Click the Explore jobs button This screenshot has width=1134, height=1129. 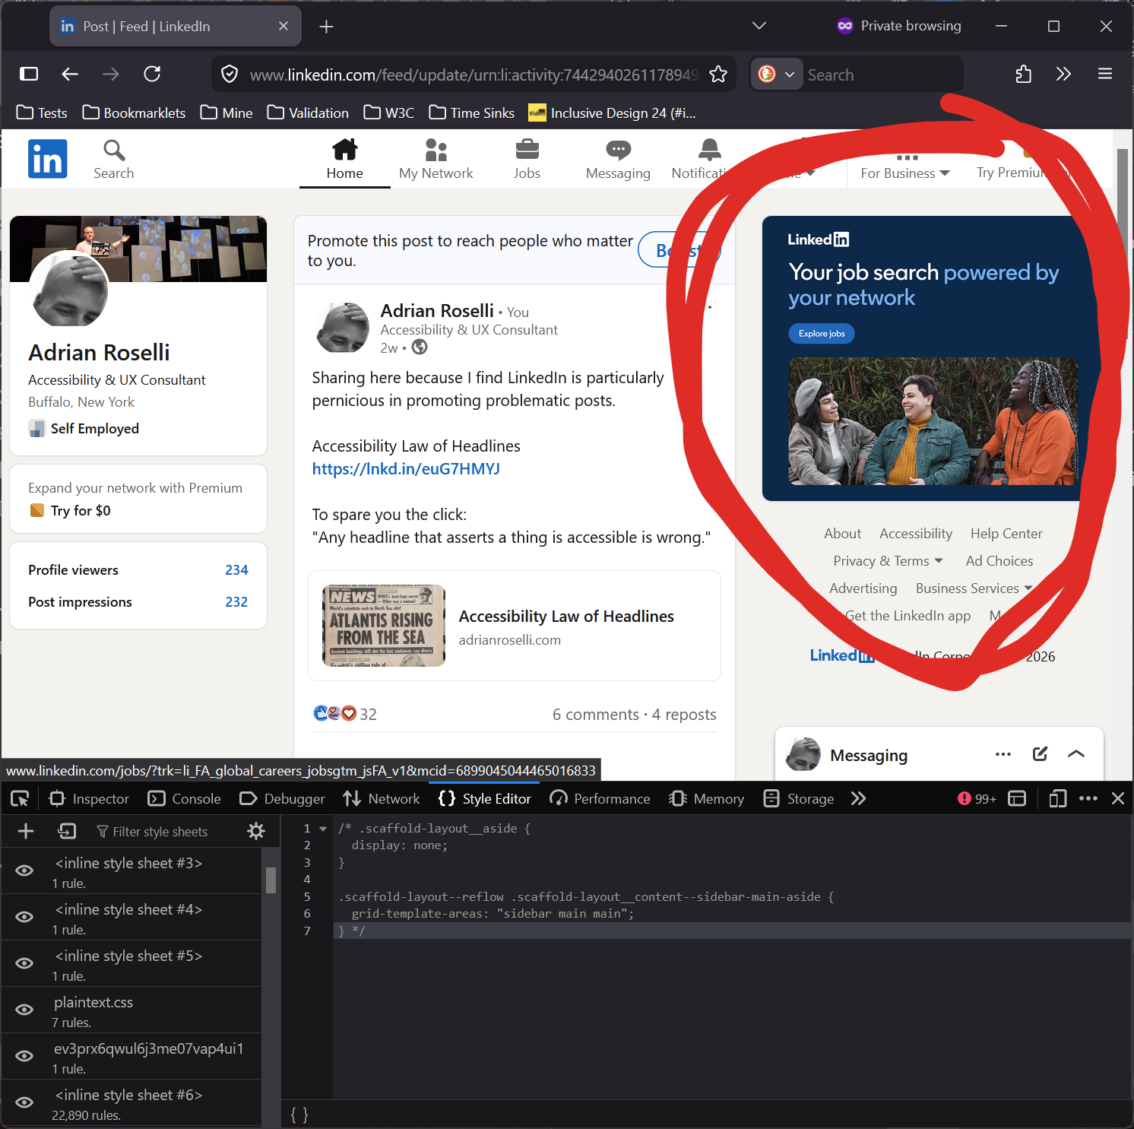(x=822, y=334)
